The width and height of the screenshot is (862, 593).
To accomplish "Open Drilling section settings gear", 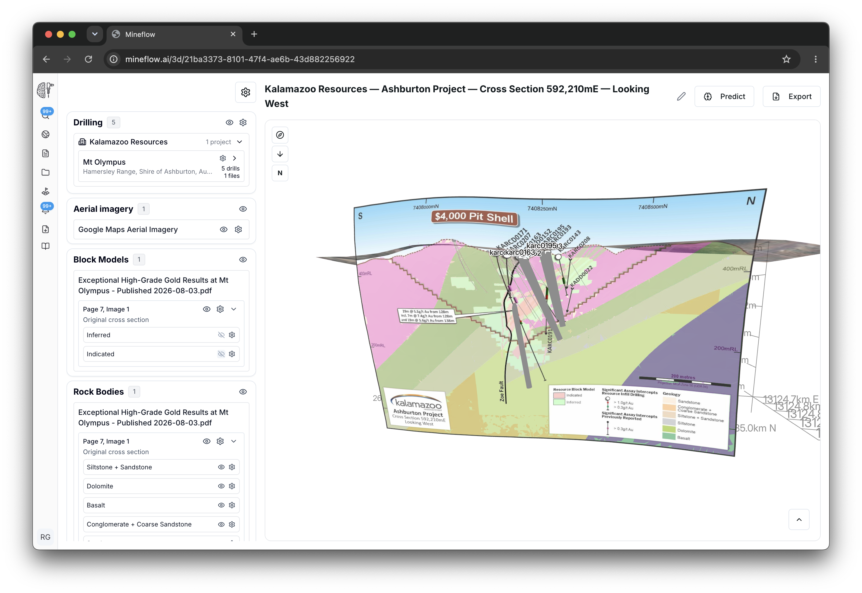I will [x=243, y=122].
